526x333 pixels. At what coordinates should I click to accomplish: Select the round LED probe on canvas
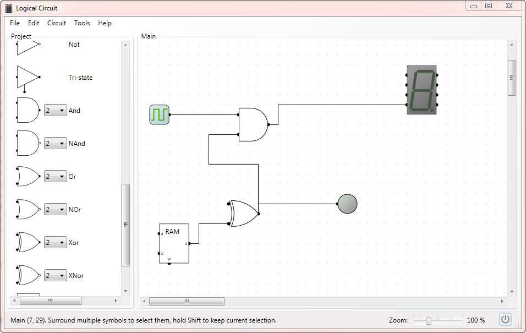347,204
